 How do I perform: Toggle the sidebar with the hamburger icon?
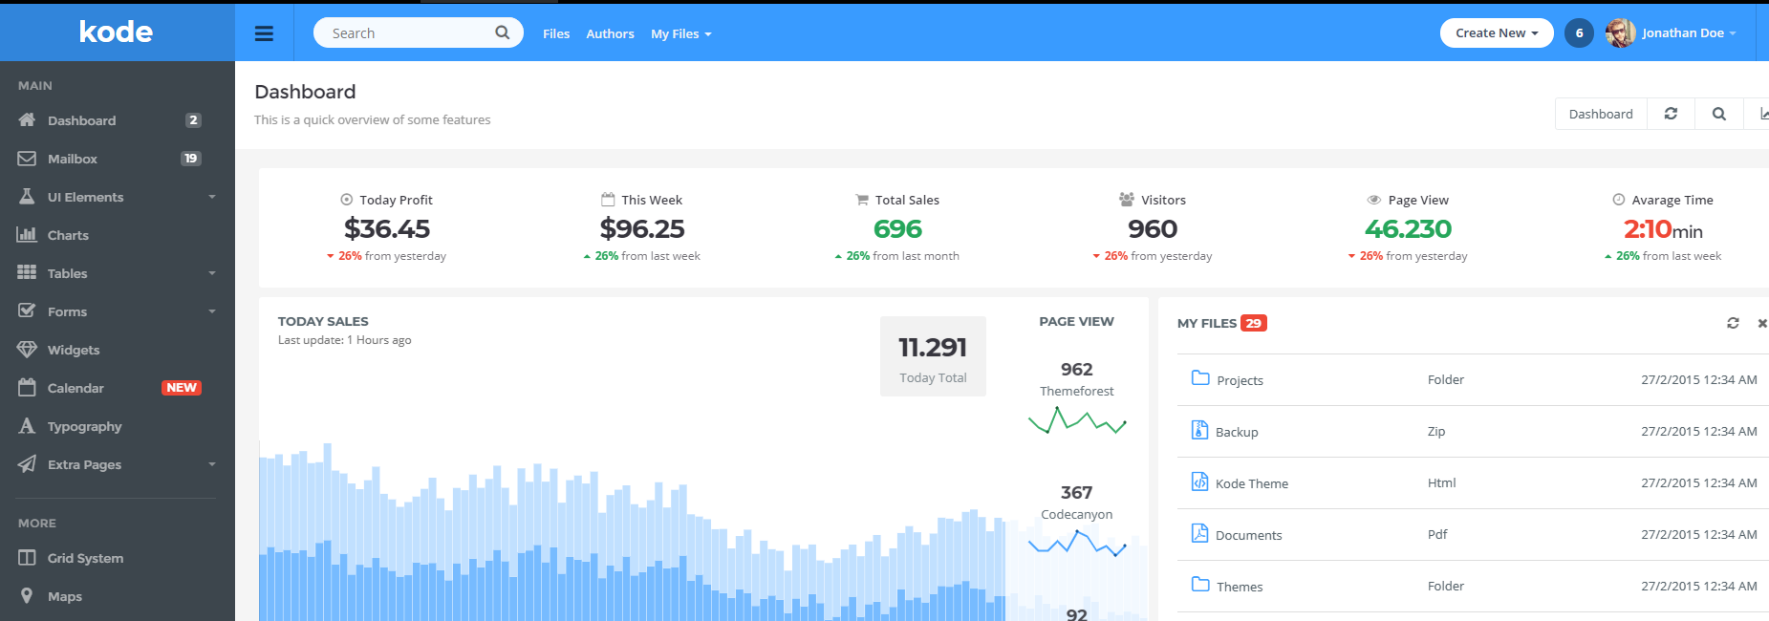coord(264,33)
